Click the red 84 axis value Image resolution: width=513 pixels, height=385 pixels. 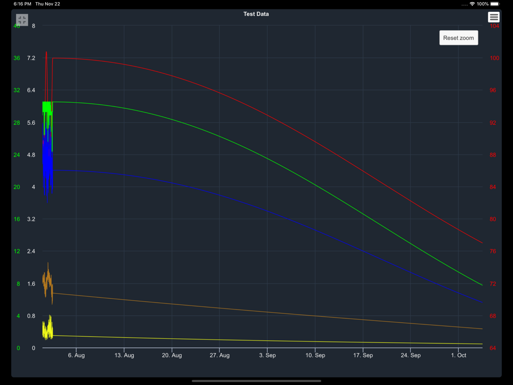(492, 187)
